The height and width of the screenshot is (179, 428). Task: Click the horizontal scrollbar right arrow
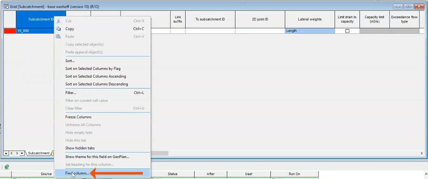click(x=422, y=153)
